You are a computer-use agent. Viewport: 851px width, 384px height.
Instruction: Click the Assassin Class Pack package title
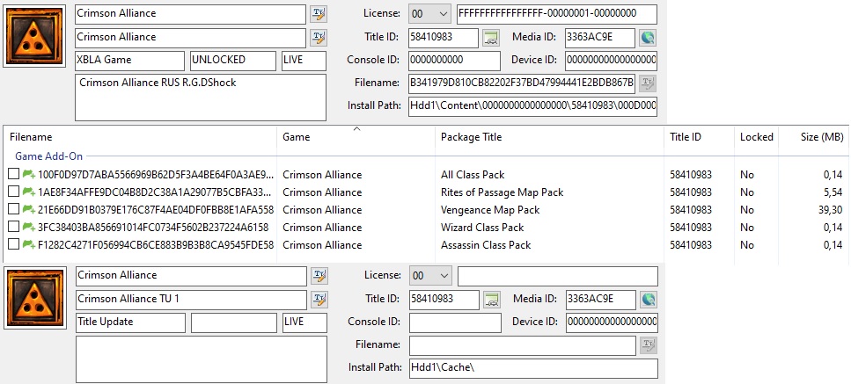486,245
